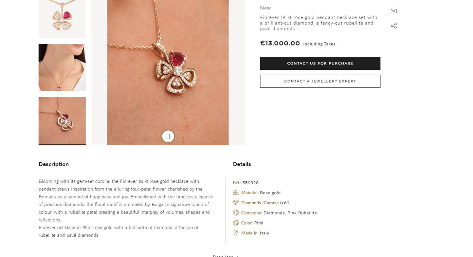The height and width of the screenshot is (257, 473).
Task: Click the Ref. number 359928
Action: 250,183
